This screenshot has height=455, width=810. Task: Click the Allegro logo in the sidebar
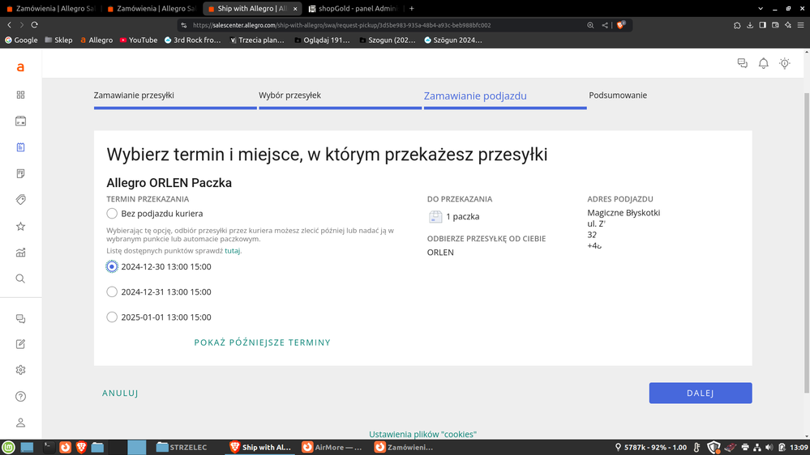coord(20,67)
